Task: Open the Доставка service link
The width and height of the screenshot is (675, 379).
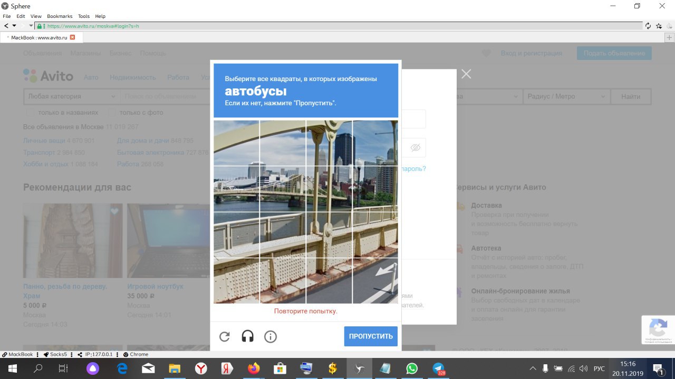Action: [486, 205]
